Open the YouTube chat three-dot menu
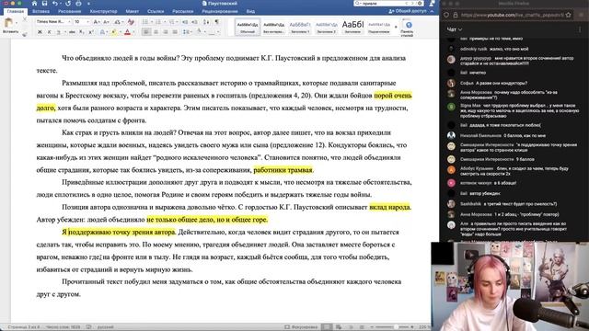Image resolution: width=589 pixels, height=331 pixels. [580, 29]
